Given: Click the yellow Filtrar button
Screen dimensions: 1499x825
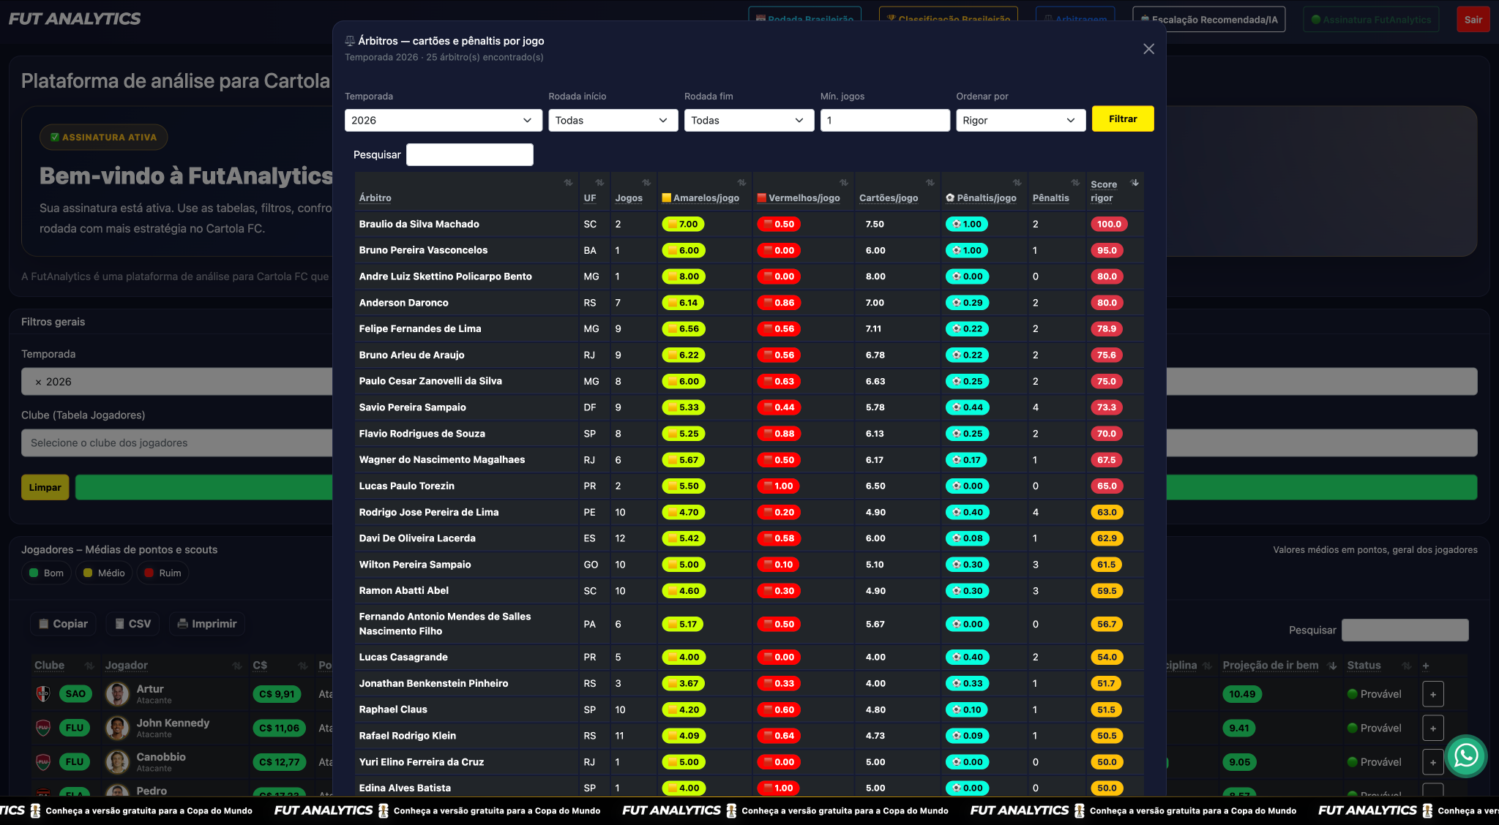Looking at the screenshot, I should 1123,118.
